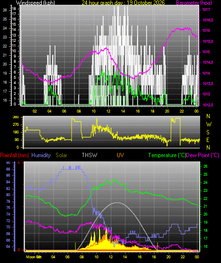Click the '24 hour graph day : 19 October 2026' title

[x=123, y=3]
